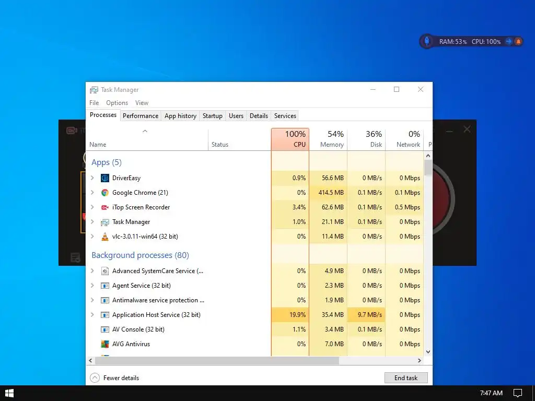Click the Google Chrome icon in list
The image size is (535, 401).
coord(104,193)
